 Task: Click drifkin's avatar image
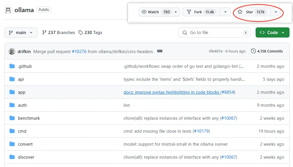click(x=12, y=51)
